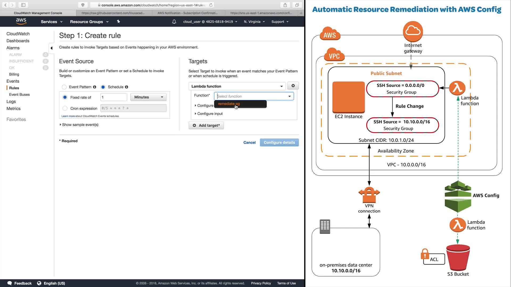511x287 pixels.
Task: Select the Event Pattern radio button
Action: point(64,87)
